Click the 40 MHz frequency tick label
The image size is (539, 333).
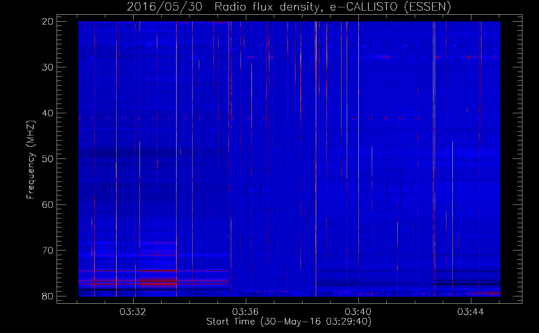tap(48, 113)
